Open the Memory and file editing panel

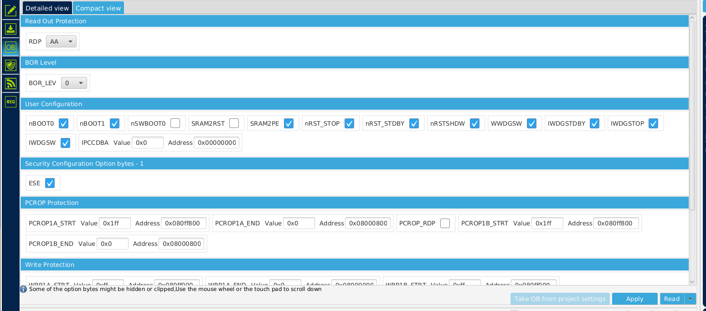(x=10, y=10)
